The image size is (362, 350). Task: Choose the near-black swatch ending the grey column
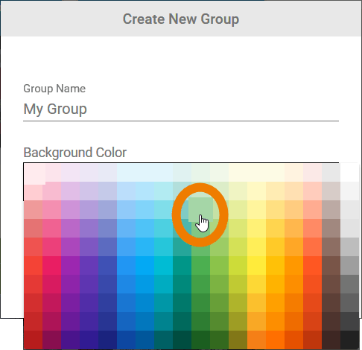[349, 340]
